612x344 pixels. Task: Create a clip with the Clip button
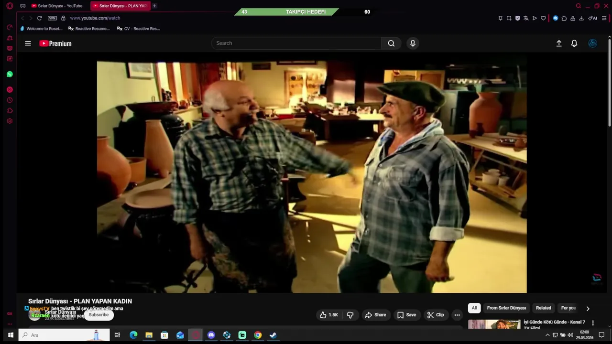point(436,315)
